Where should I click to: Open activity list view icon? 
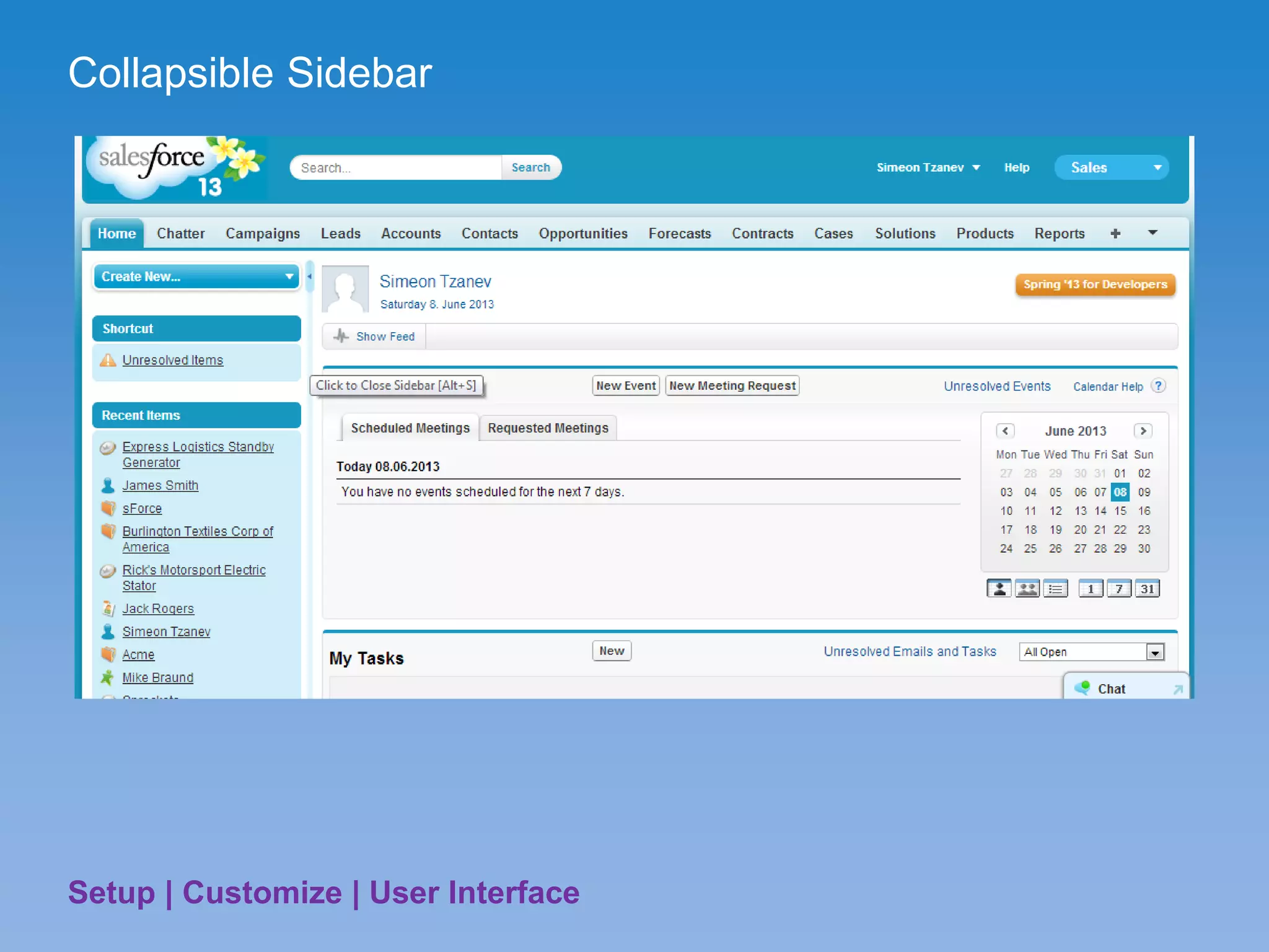pyautogui.click(x=1056, y=588)
